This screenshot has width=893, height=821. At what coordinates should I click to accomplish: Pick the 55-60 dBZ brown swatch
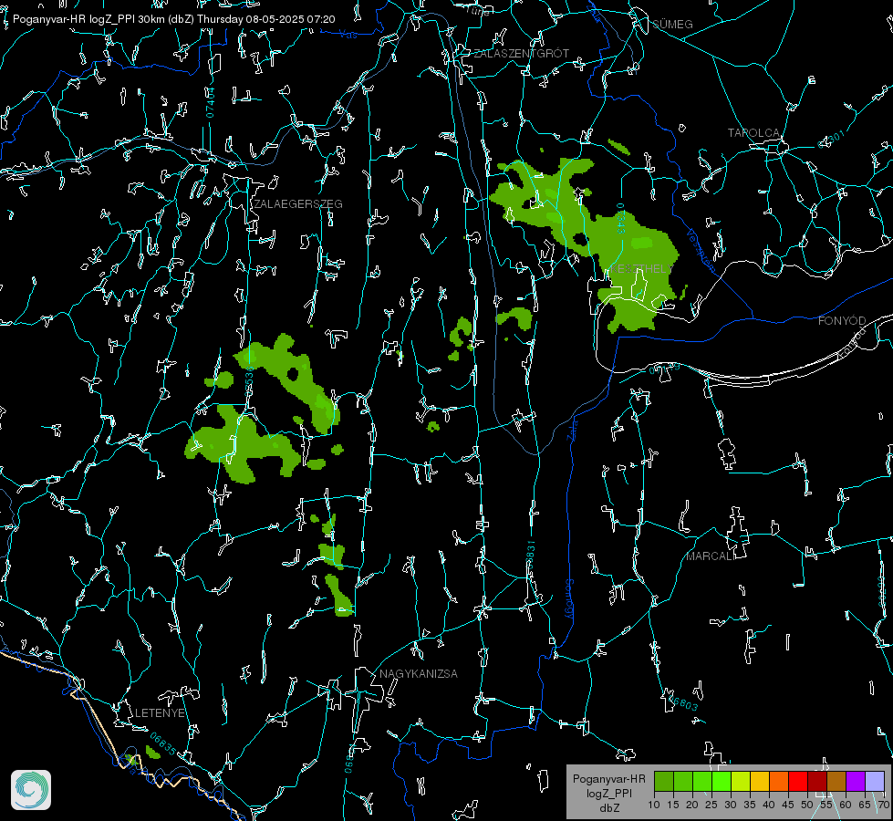click(x=836, y=781)
